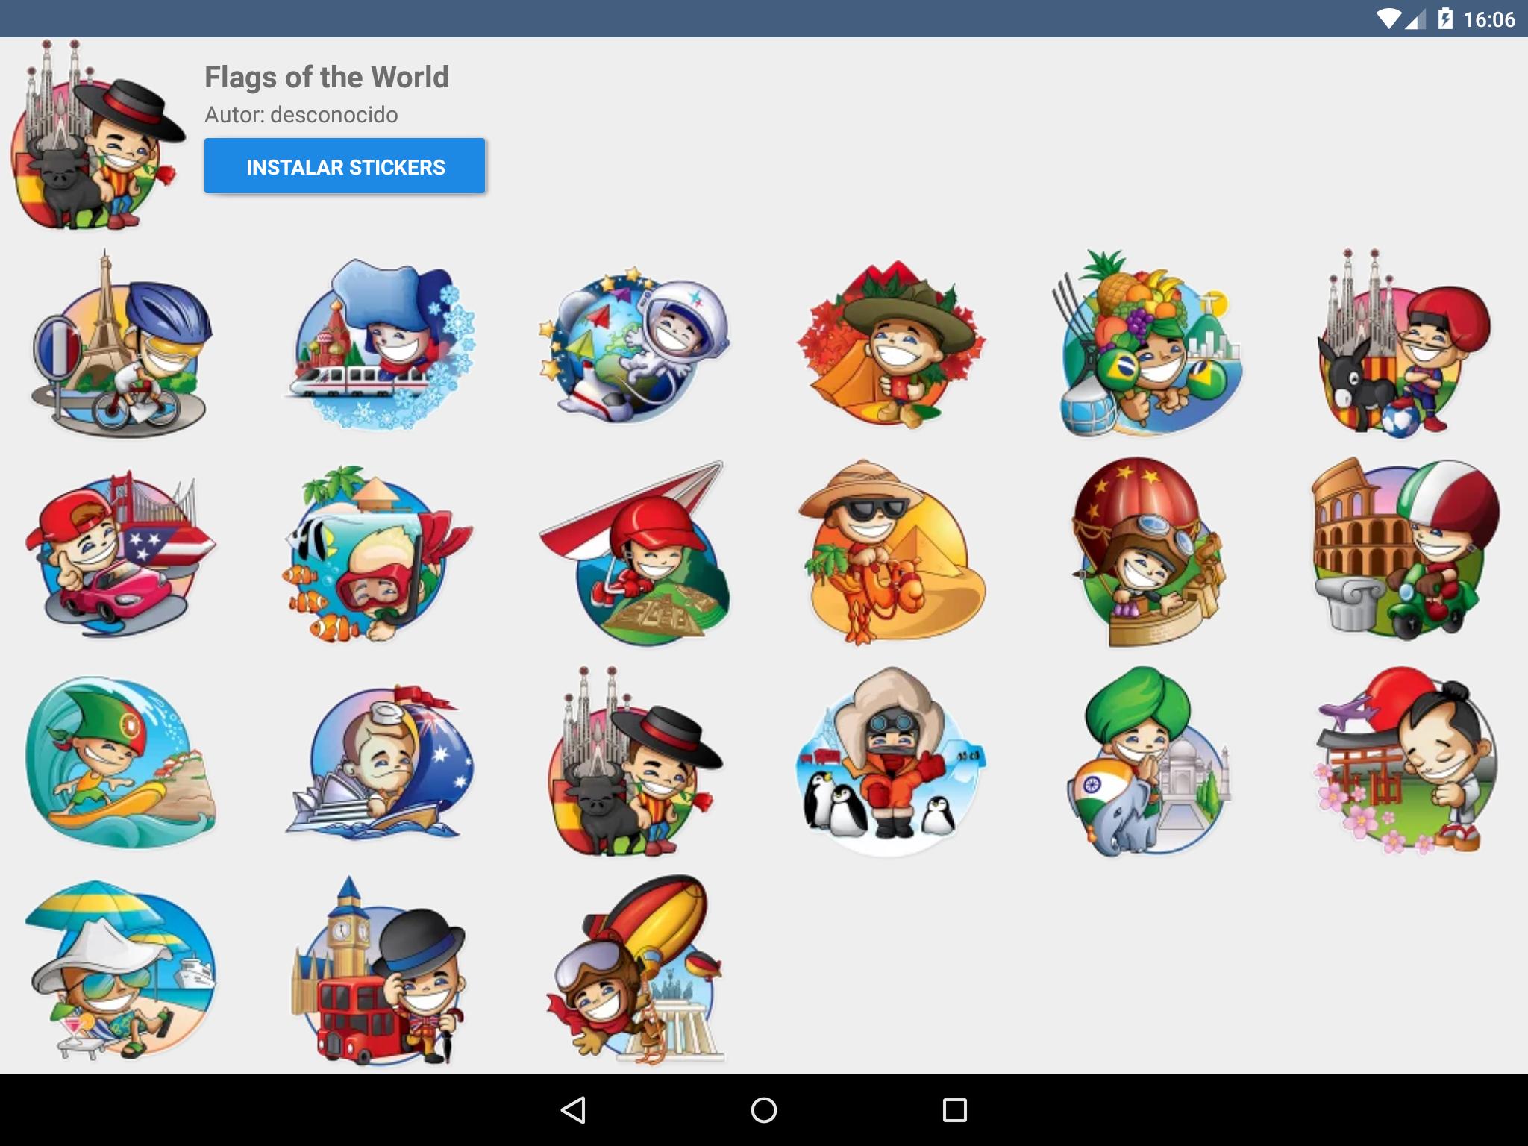Select the France cyclist Eiffel Tower sticker

[x=122, y=342]
